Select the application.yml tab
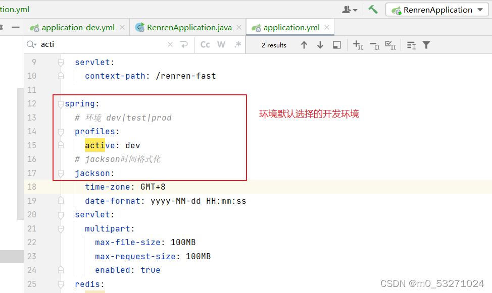492x293 pixels. 291,28
